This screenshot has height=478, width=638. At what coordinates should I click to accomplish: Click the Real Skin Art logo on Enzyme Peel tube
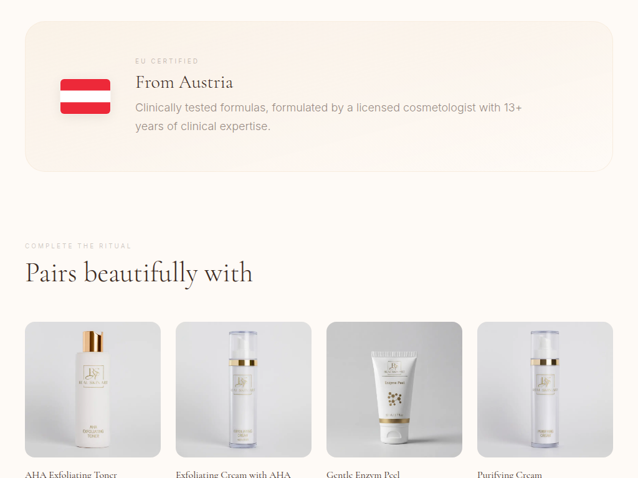tap(394, 368)
